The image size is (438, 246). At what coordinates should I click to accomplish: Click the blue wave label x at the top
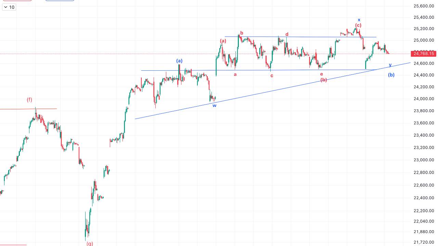(359, 19)
